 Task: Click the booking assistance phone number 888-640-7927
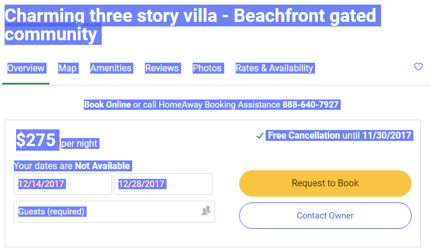point(310,105)
